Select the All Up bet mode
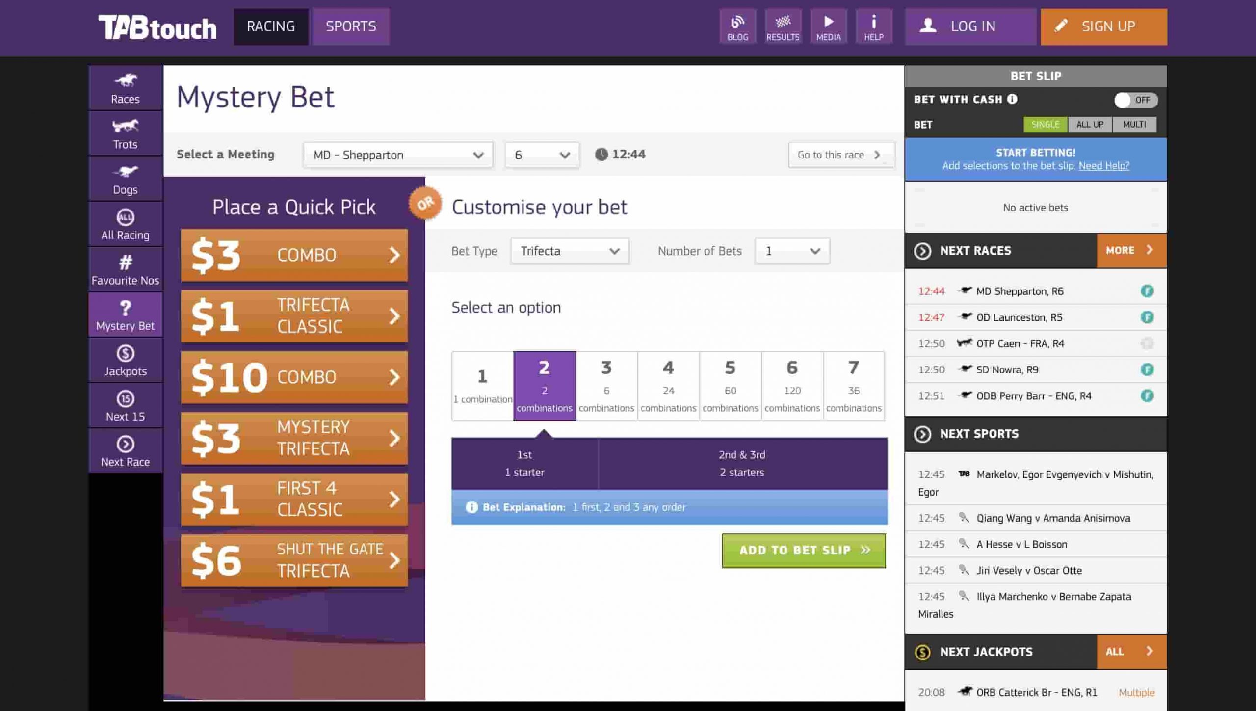The width and height of the screenshot is (1256, 711). [x=1090, y=125]
